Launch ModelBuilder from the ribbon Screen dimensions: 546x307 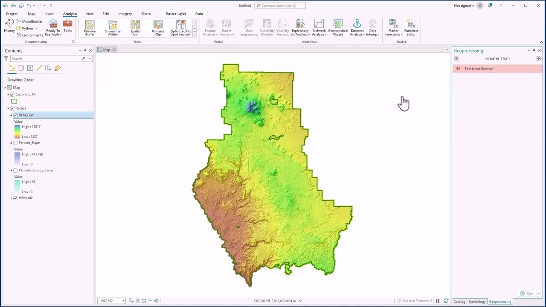click(29, 21)
